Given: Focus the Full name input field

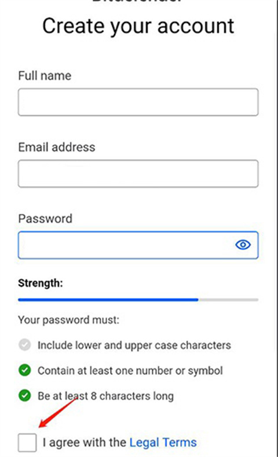Looking at the screenshot, I should click(138, 102).
